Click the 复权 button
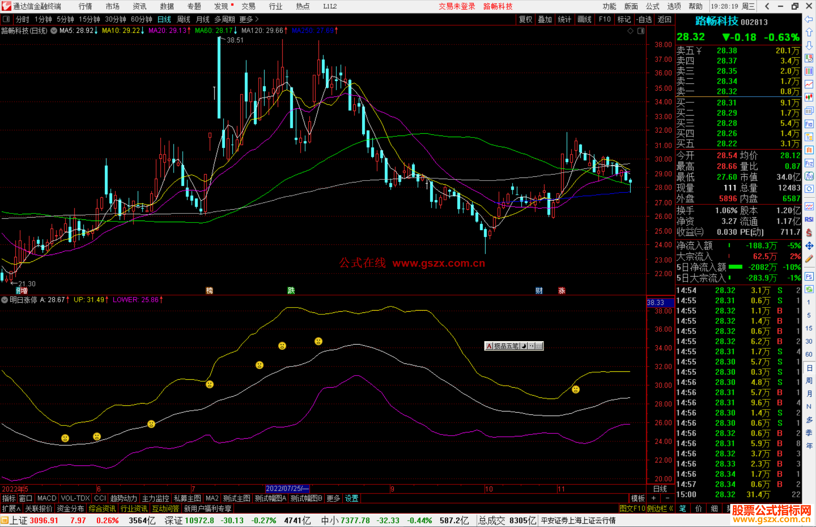Image resolution: width=816 pixels, height=527 pixels. pos(525,19)
